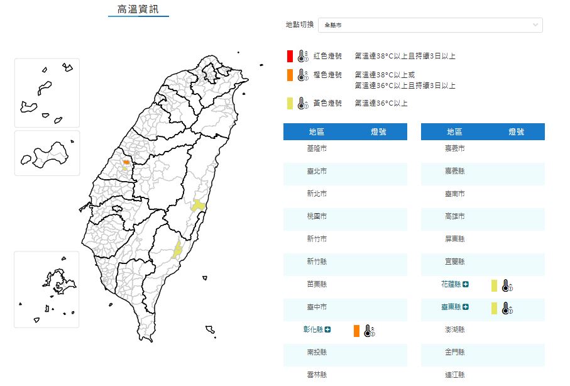Viewport: 570px width, 386px height.
Task: Click the yellow signal thermometer icon in legend
Action: pos(302,103)
